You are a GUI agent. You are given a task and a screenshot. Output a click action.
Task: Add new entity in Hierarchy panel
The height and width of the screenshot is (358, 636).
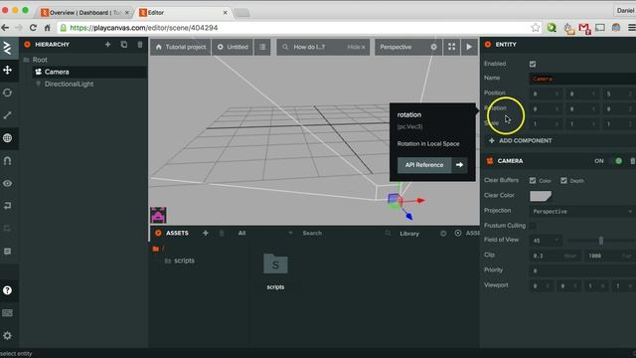108,44
